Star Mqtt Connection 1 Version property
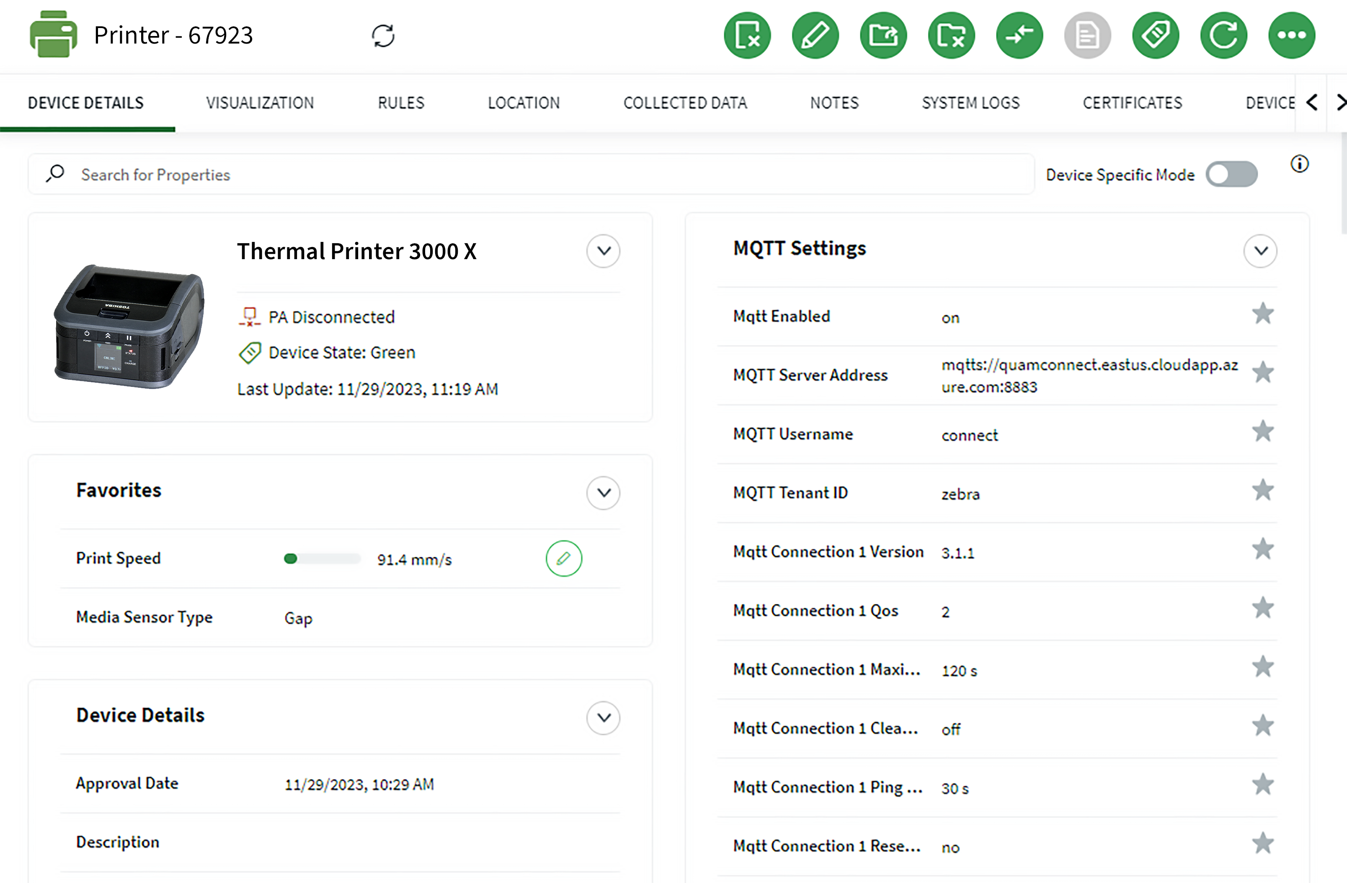The image size is (1347, 883). click(x=1262, y=549)
